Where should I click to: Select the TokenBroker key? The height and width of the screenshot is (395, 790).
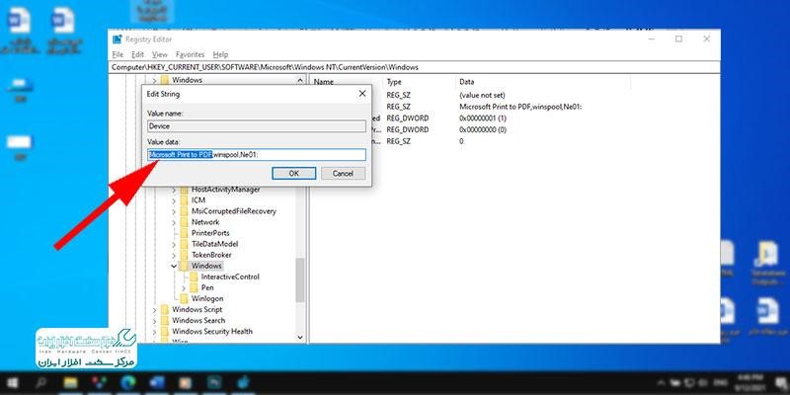(x=211, y=255)
